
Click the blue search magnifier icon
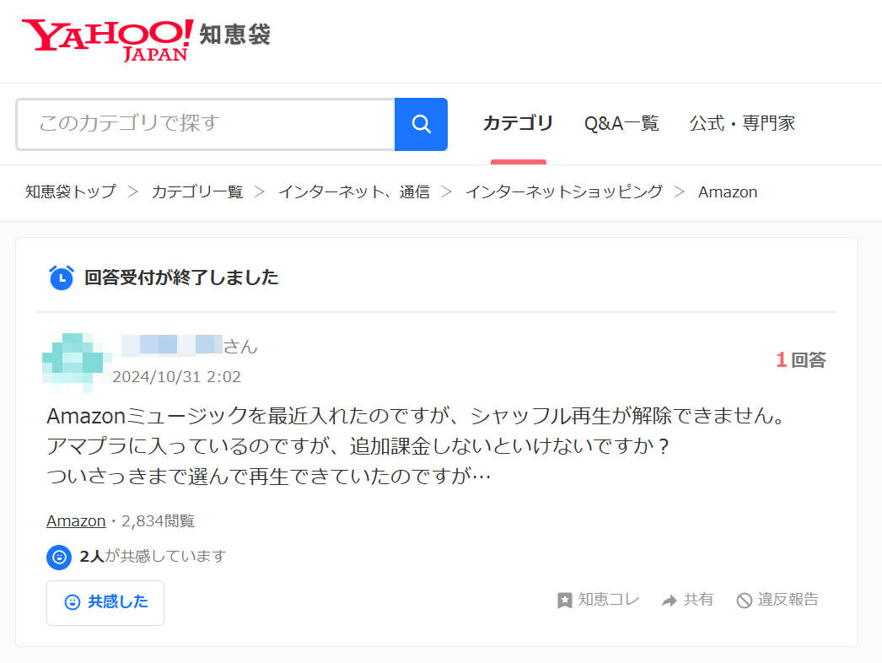point(421,124)
